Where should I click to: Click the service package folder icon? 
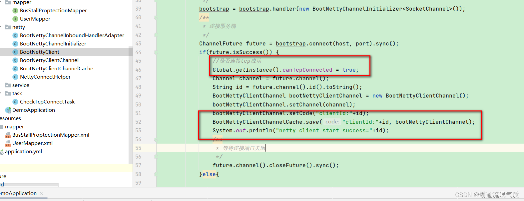pyautogui.click(x=8, y=85)
